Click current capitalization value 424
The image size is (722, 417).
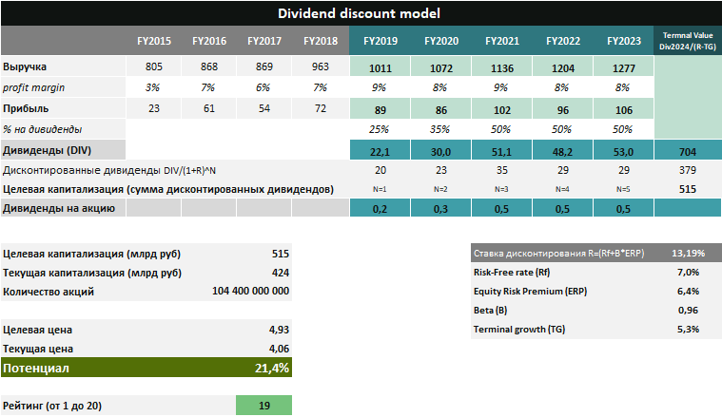point(278,273)
